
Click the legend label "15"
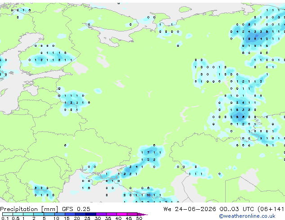(x=67, y=218)
